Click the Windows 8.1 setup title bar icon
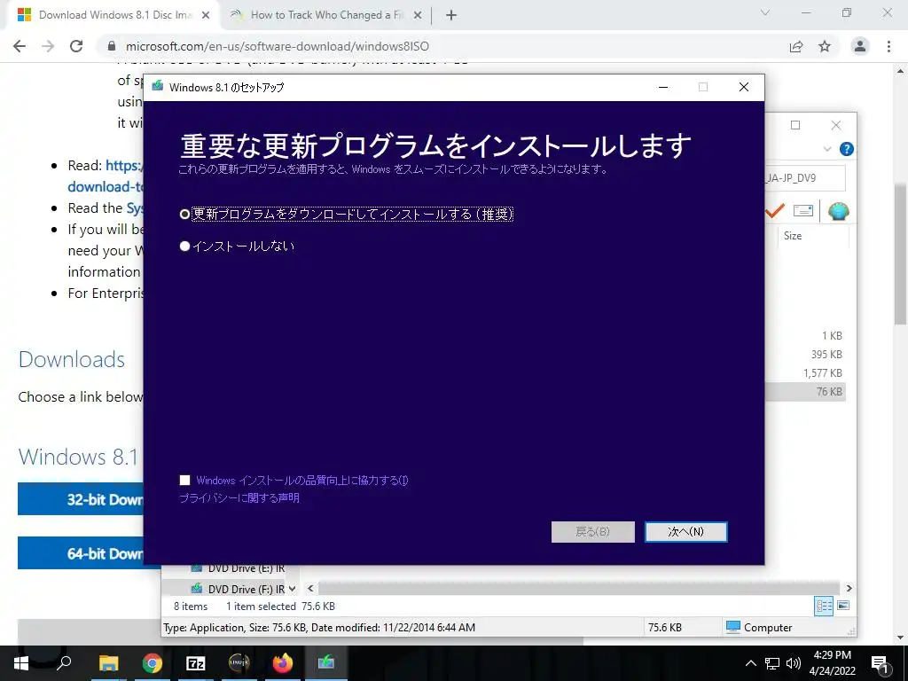The height and width of the screenshot is (681, 908). click(x=157, y=87)
